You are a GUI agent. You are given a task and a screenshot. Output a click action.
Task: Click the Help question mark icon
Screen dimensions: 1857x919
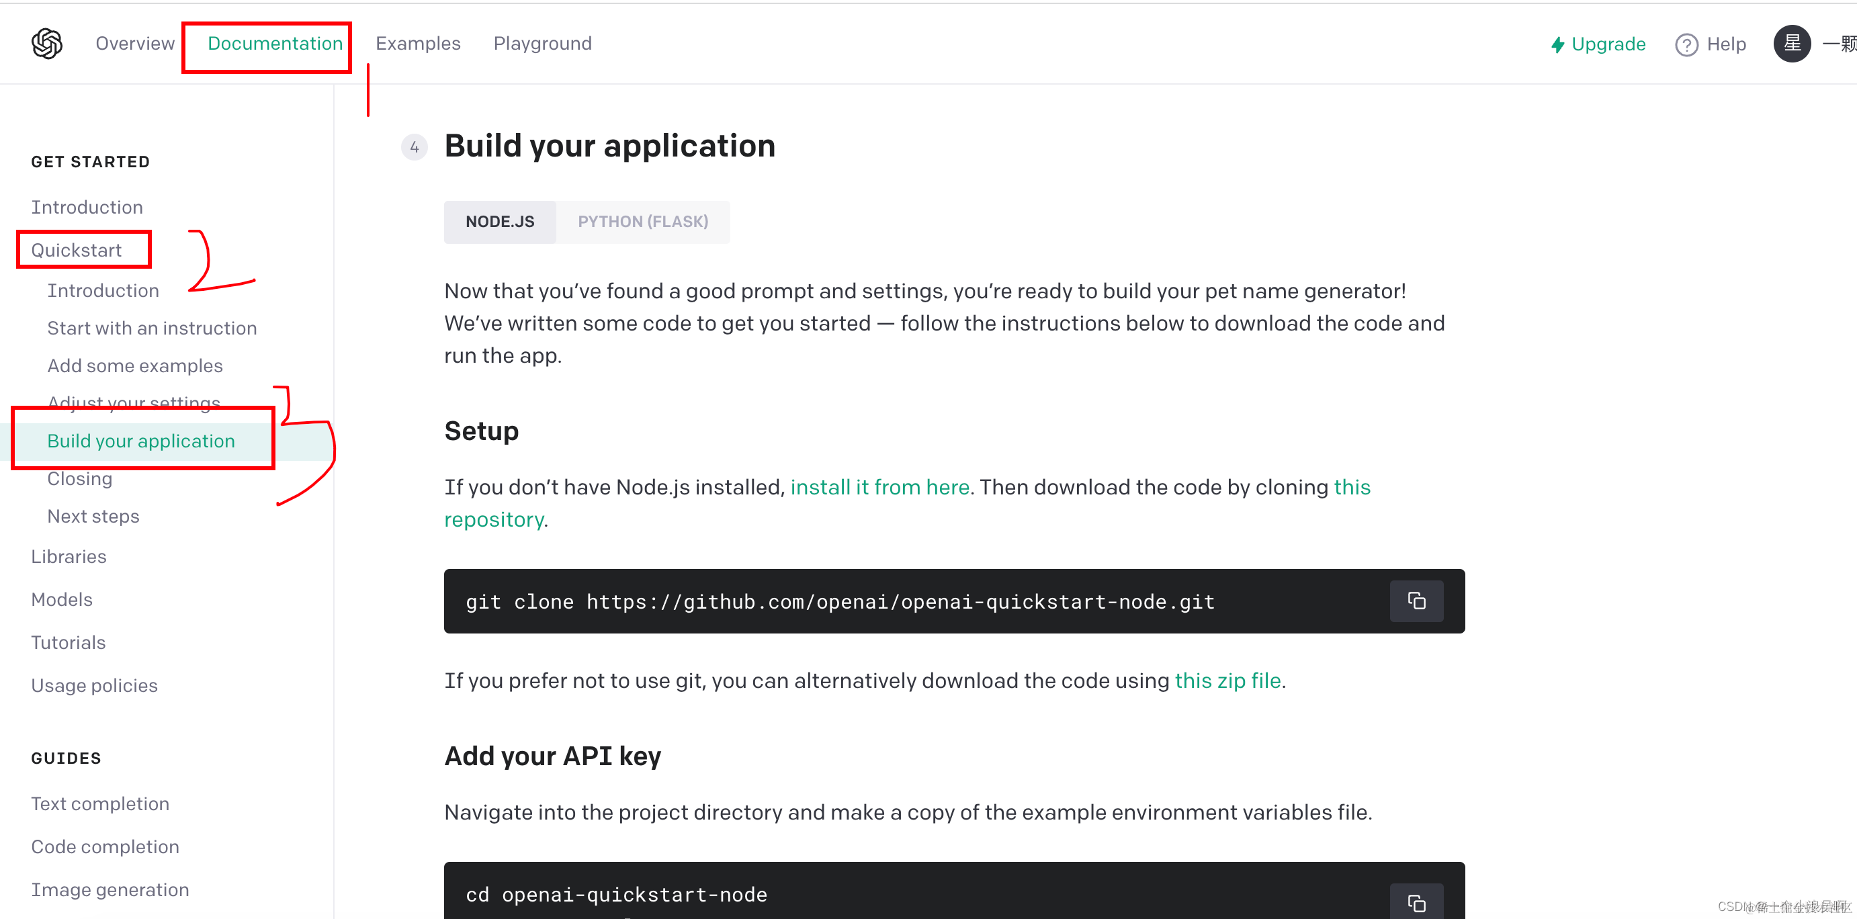1686,45
